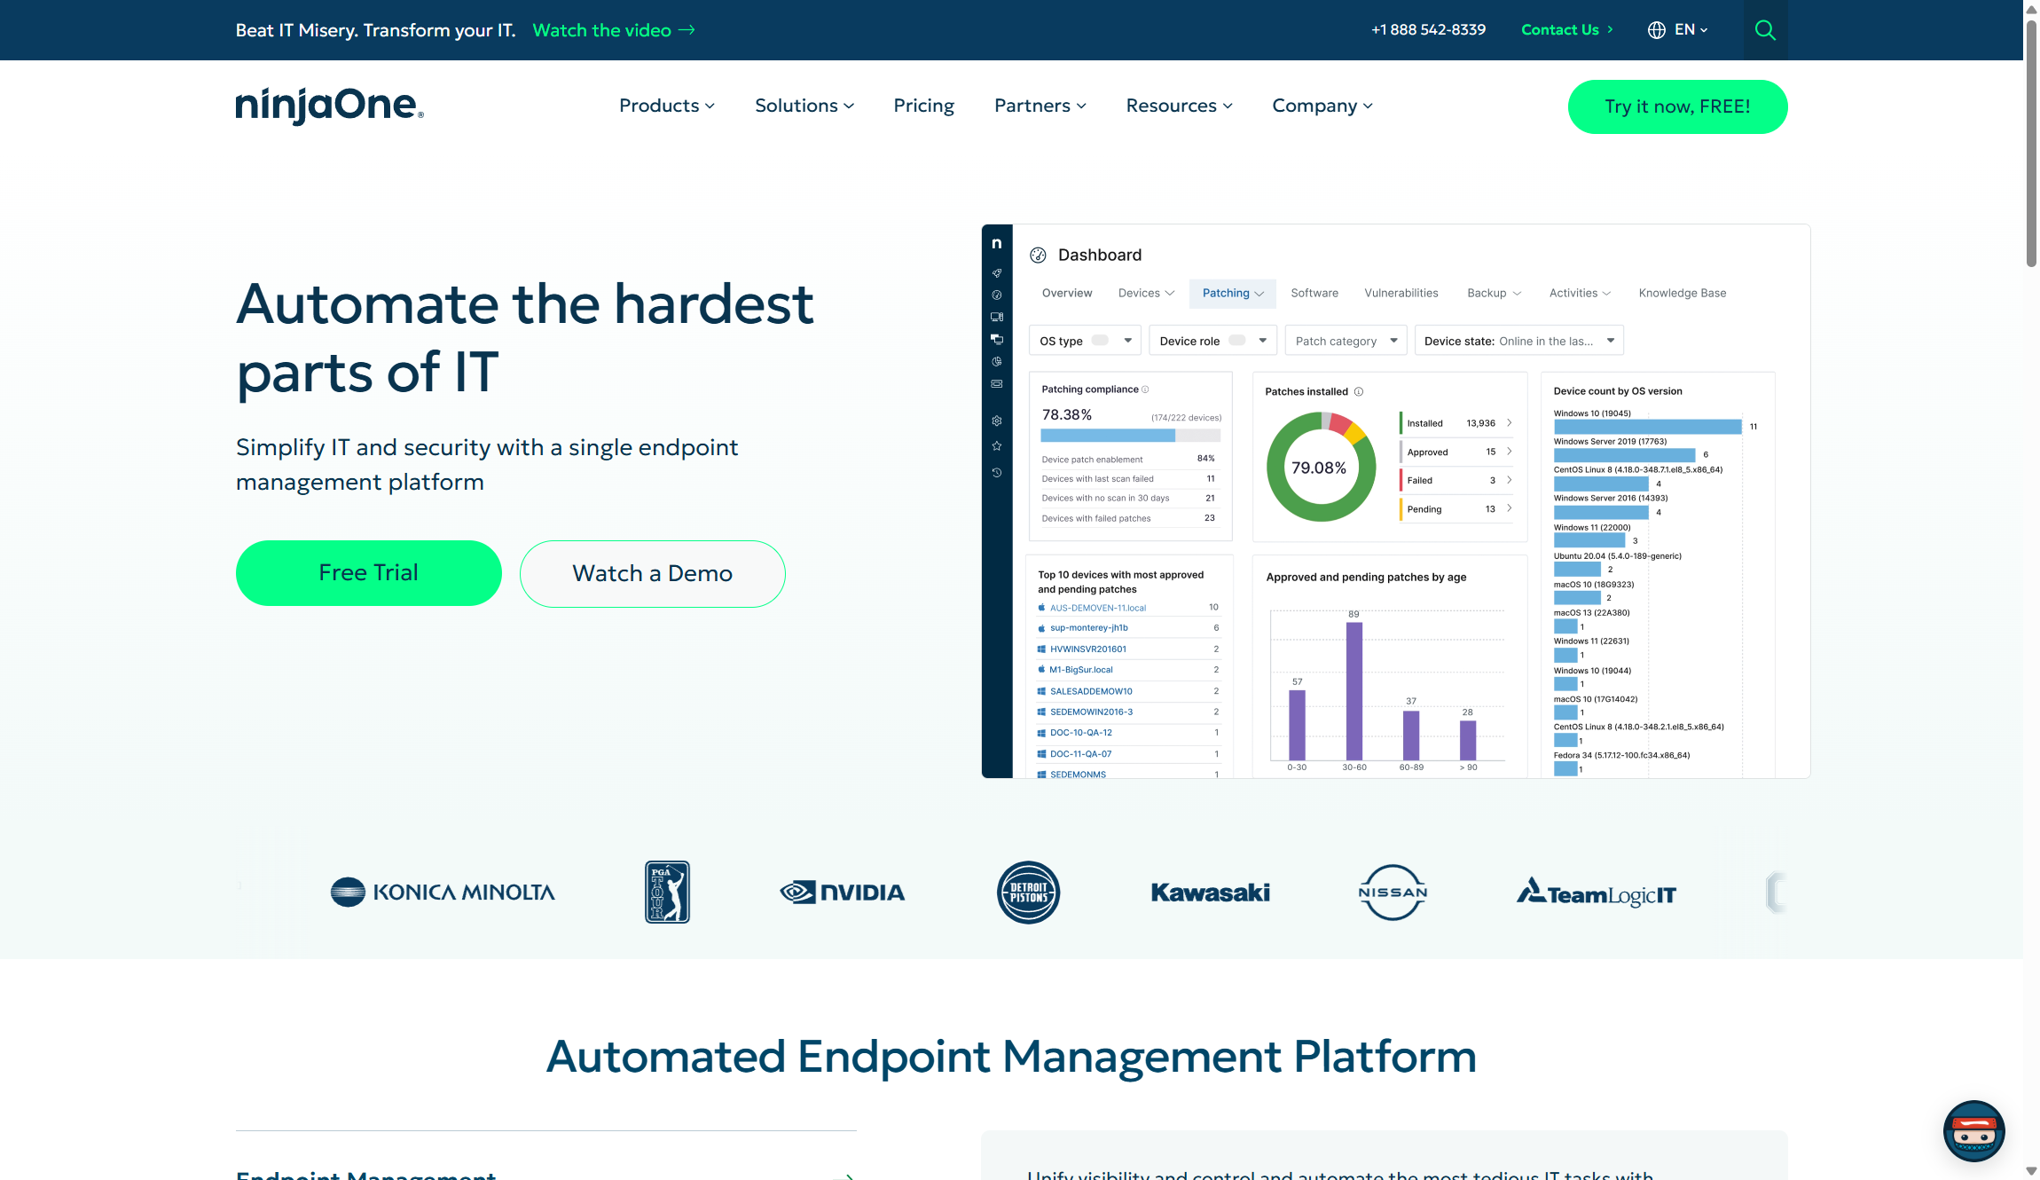This screenshot has width=2040, height=1180.
Task: Expand the Device state dropdown
Action: [1518, 341]
